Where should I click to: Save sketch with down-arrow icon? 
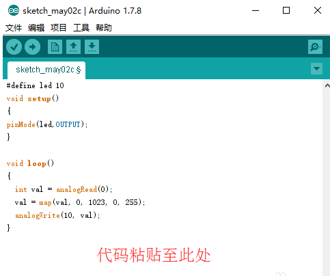tap(92, 47)
